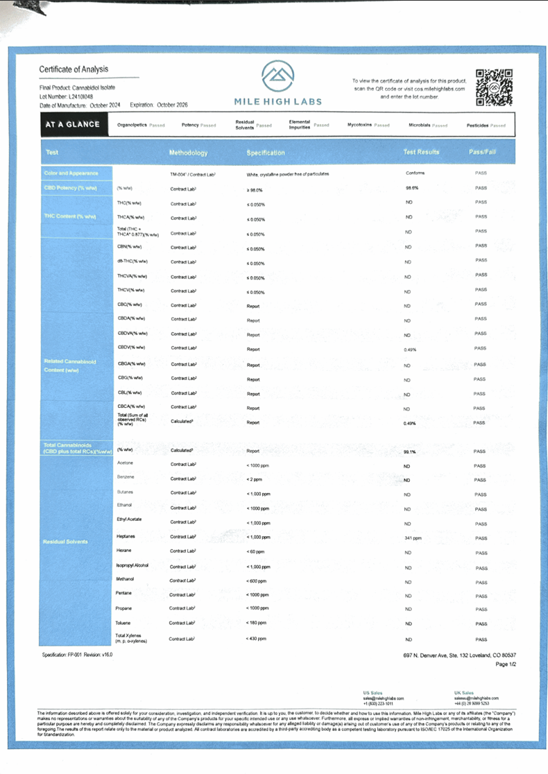
Task: Select the Pesticides Passed indicator
Action: point(486,126)
